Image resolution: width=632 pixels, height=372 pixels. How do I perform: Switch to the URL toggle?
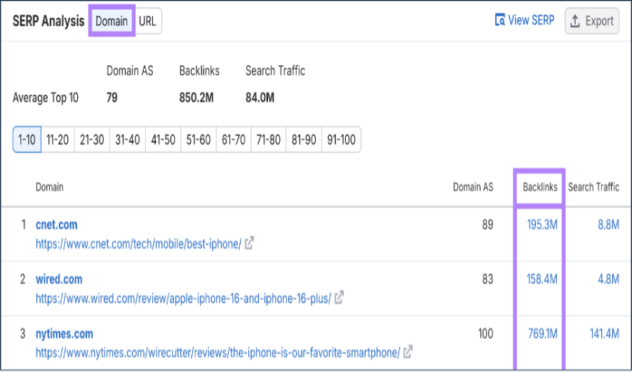(x=147, y=21)
